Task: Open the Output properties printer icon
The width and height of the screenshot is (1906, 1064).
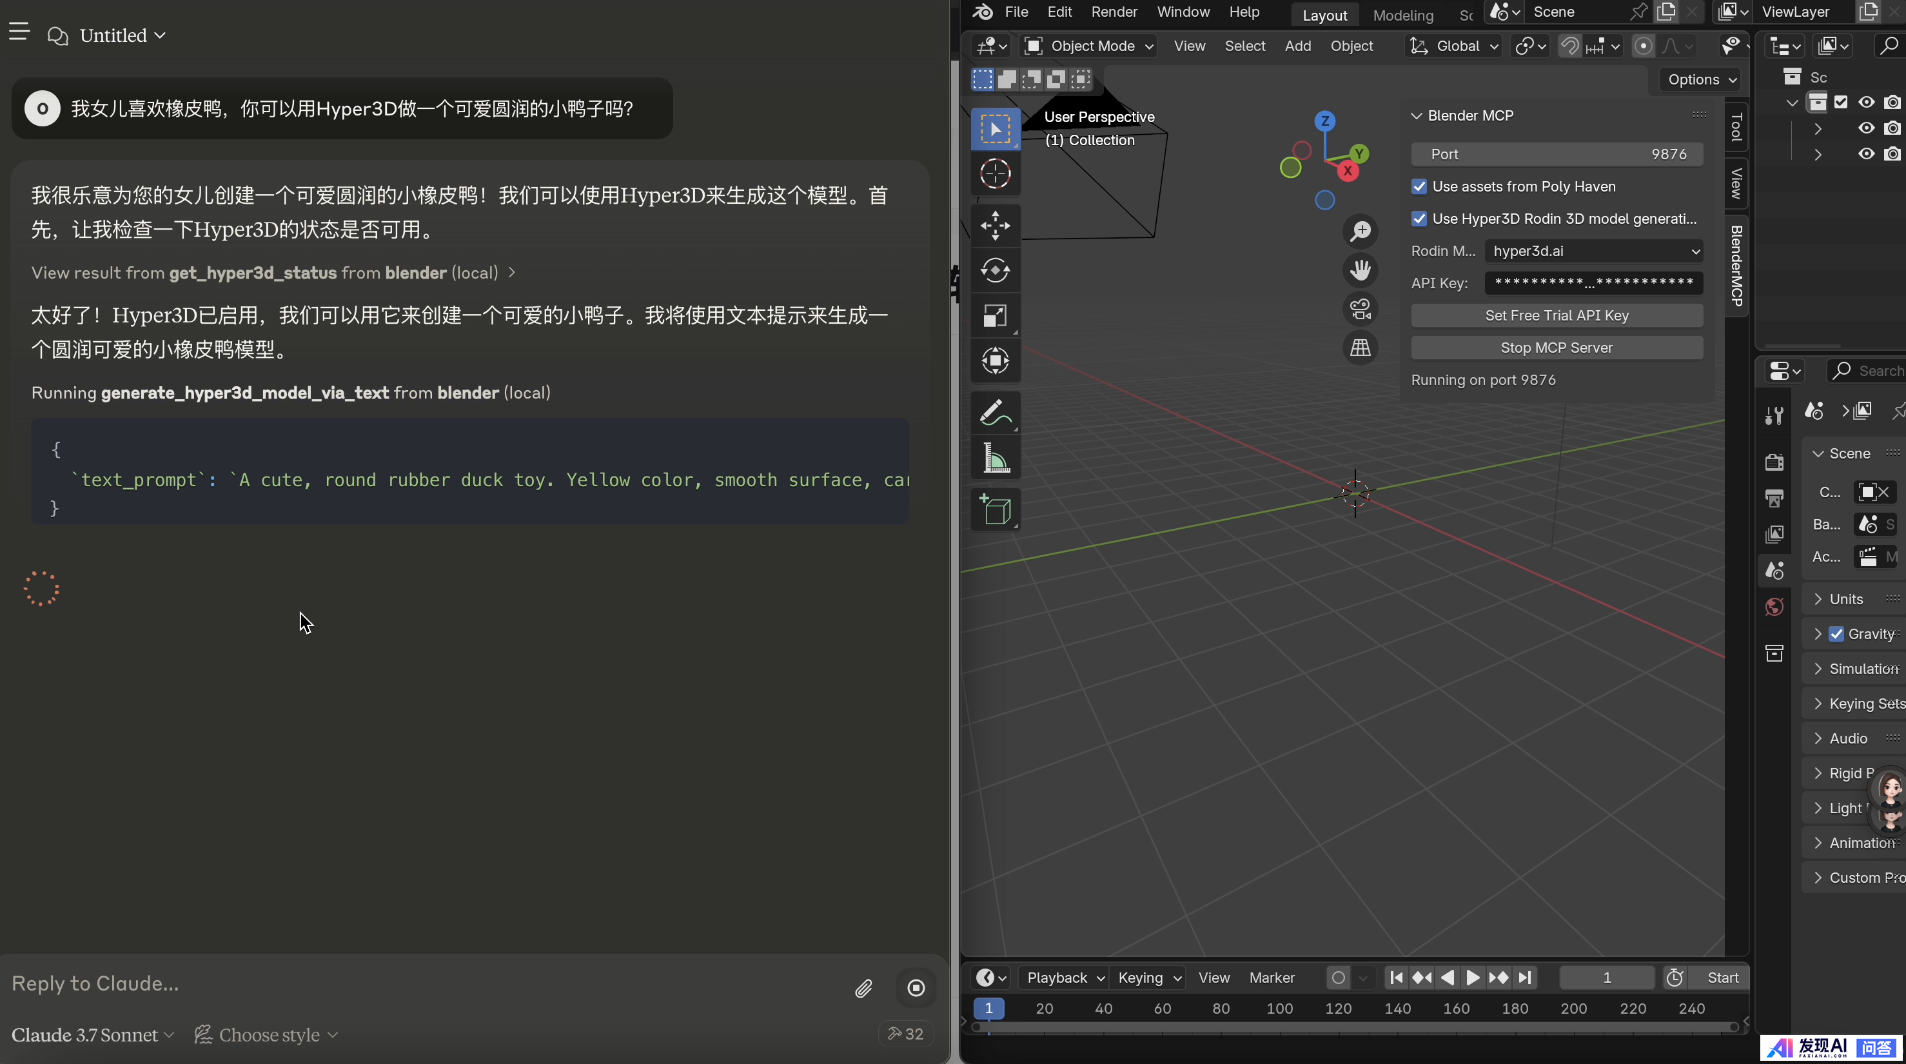Action: pos(1774,498)
